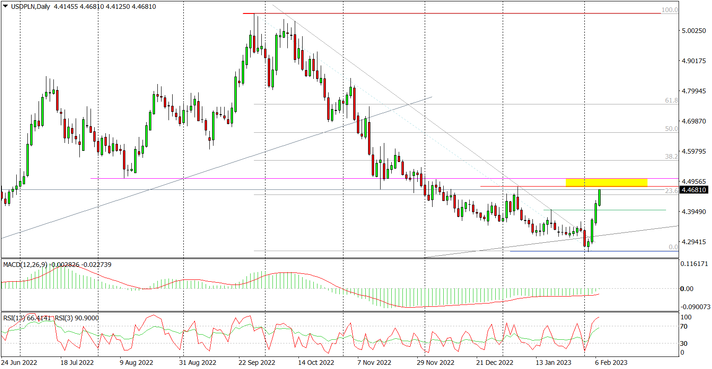Select the 4.90175 price axis label
712x369 pixels.
click(694, 61)
